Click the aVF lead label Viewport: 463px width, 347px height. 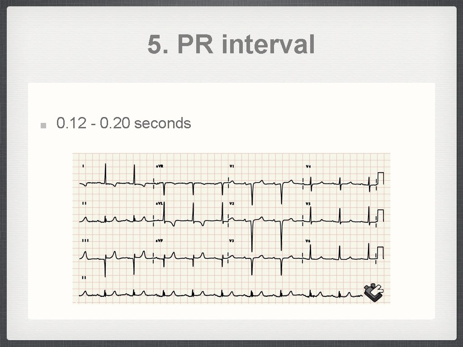(159, 240)
